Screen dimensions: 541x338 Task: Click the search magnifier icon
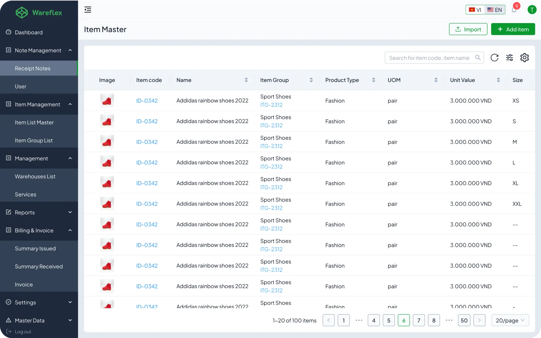(478, 58)
